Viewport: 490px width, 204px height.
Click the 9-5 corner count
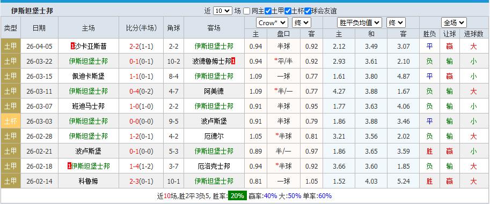click(x=174, y=122)
